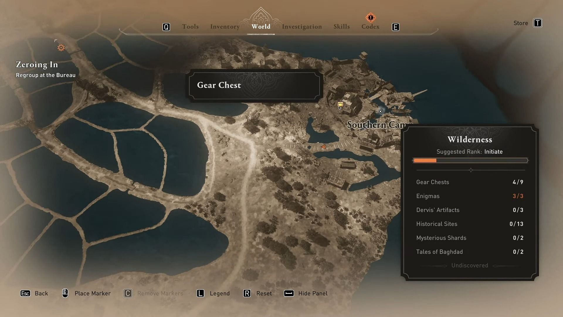Image resolution: width=563 pixels, height=317 pixels.
Task: Click the Q shortcut icon on left
Action: pos(166,27)
